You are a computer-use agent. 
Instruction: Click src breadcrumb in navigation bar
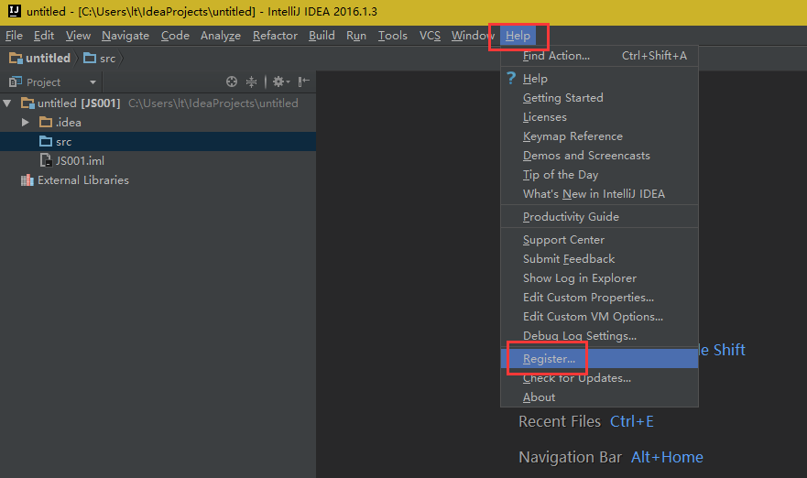point(100,58)
